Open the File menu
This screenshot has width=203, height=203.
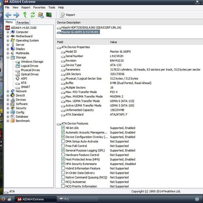coord(7,7)
